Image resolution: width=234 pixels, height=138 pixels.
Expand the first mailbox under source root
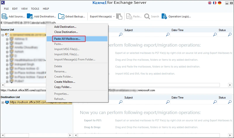[x=7, y=39]
